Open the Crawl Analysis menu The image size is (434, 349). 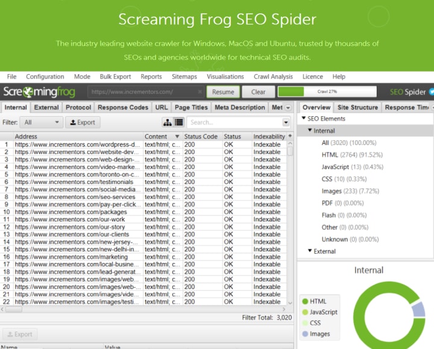273,76
